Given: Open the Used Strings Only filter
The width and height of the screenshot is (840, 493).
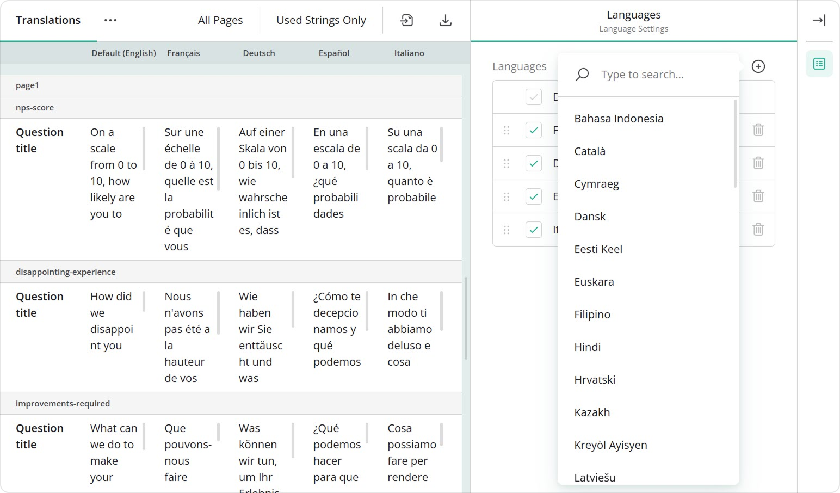Looking at the screenshot, I should (x=321, y=20).
